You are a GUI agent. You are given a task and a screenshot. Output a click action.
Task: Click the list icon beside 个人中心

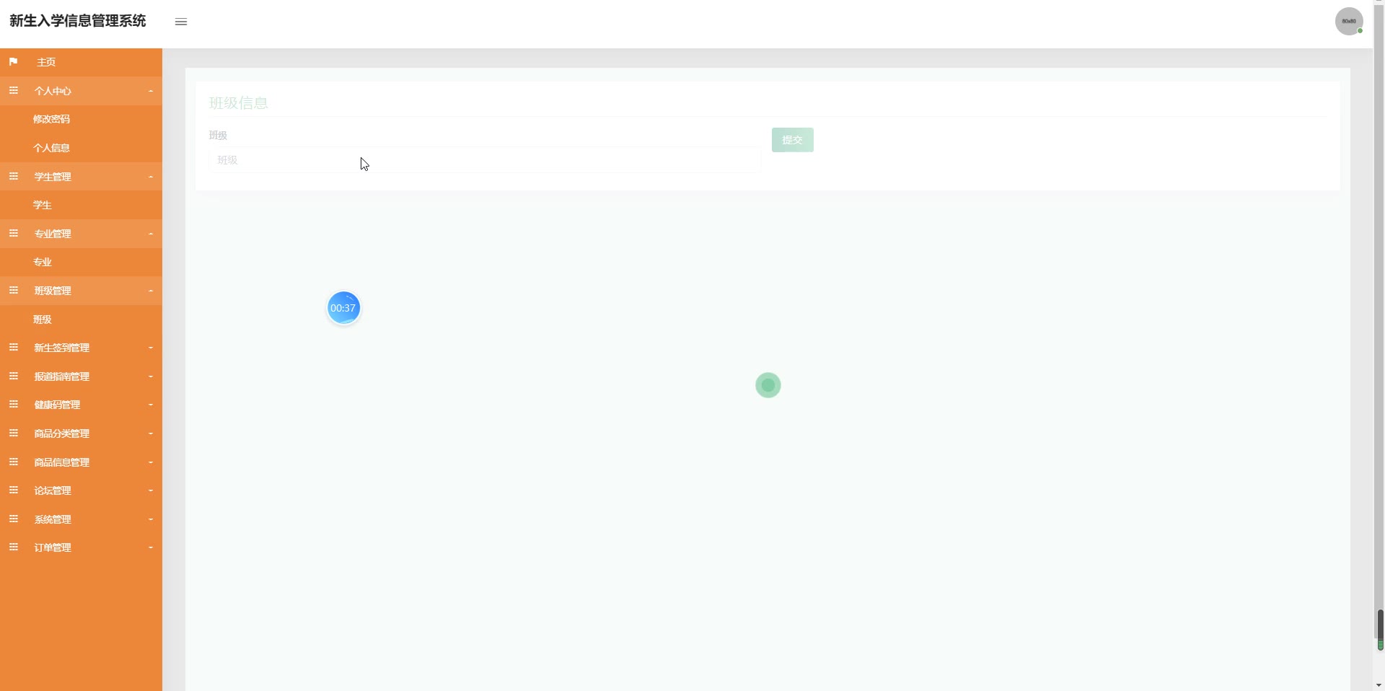pyautogui.click(x=13, y=91)
